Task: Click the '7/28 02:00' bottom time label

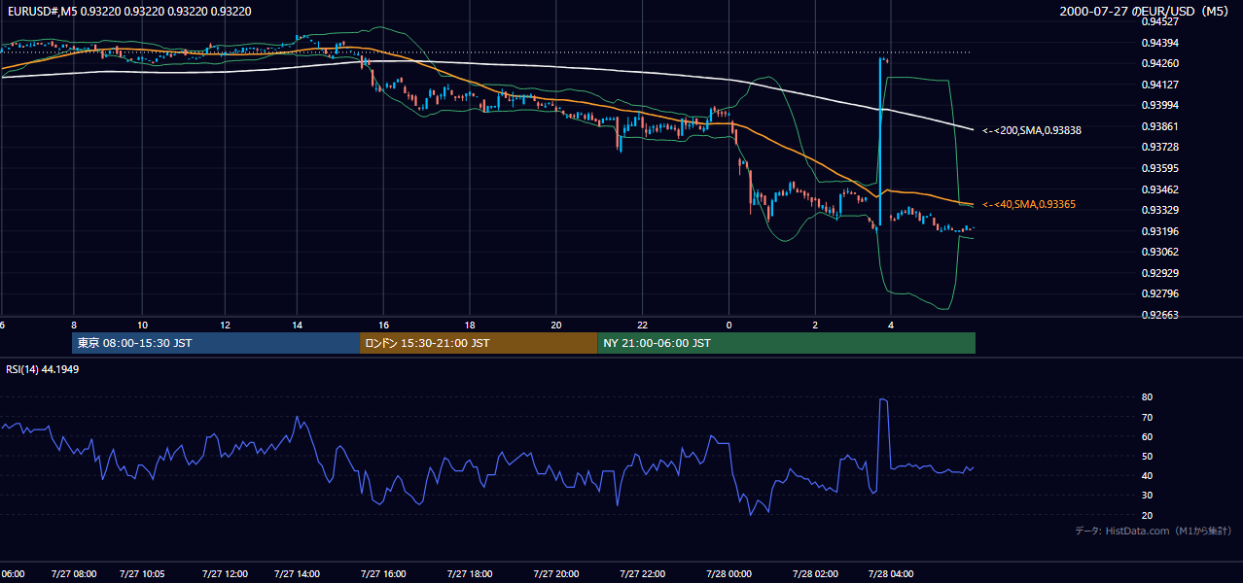Action: [x=815, y=574]
